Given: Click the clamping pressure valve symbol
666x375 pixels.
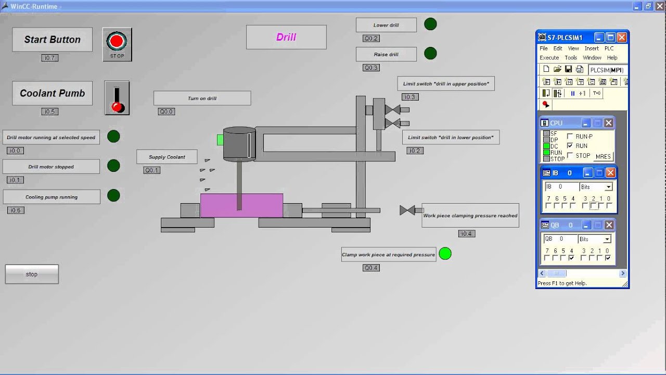Looking at the screenshot, I should click(x=407, y=210).
